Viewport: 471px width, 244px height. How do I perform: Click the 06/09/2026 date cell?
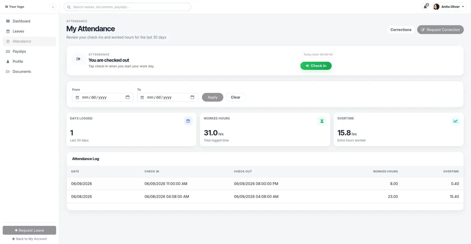tap(82, 184)
